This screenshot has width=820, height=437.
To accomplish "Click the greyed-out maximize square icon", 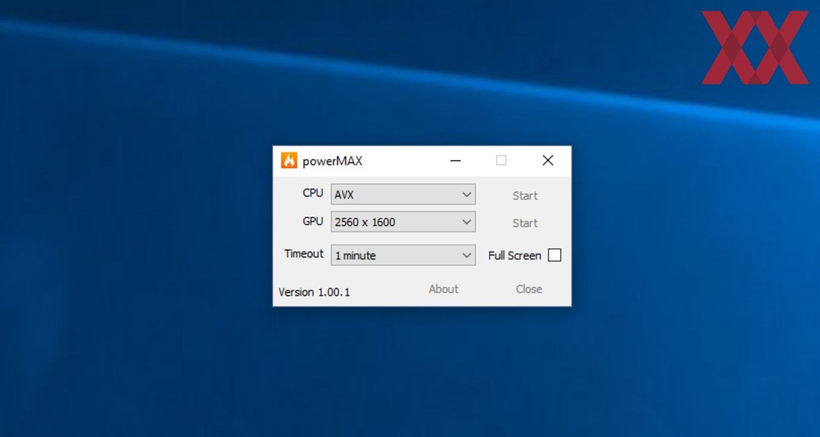I will coord(501,160).
